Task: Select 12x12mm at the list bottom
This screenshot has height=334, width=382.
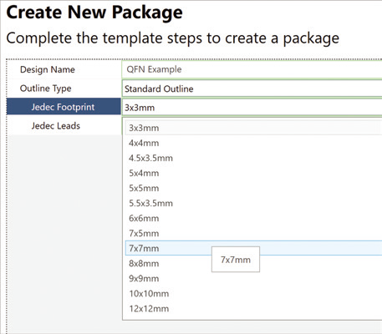Action: [x=253, y=308]
